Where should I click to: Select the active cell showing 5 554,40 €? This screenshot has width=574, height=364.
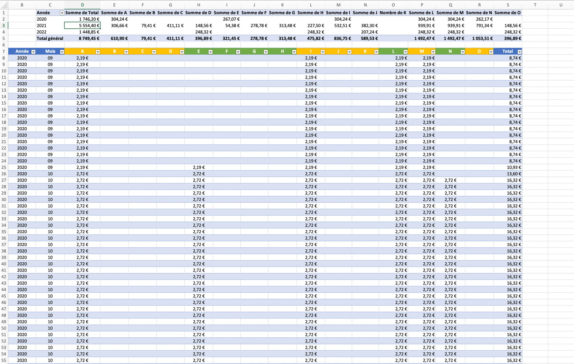[x=82, y=26]
